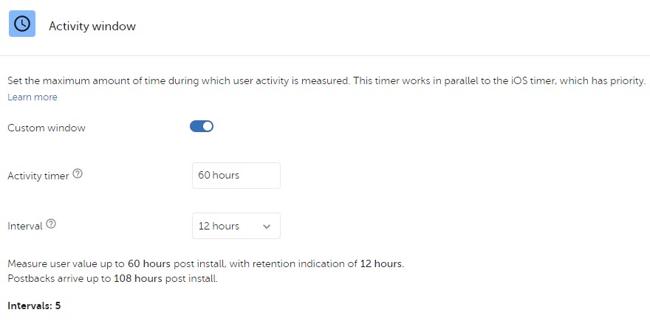Open the Learn more link
The width and height of the screenshot is (650, 321).
click(32, 97)
